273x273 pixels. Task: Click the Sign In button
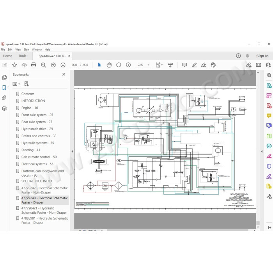click(x=262, y=56)
